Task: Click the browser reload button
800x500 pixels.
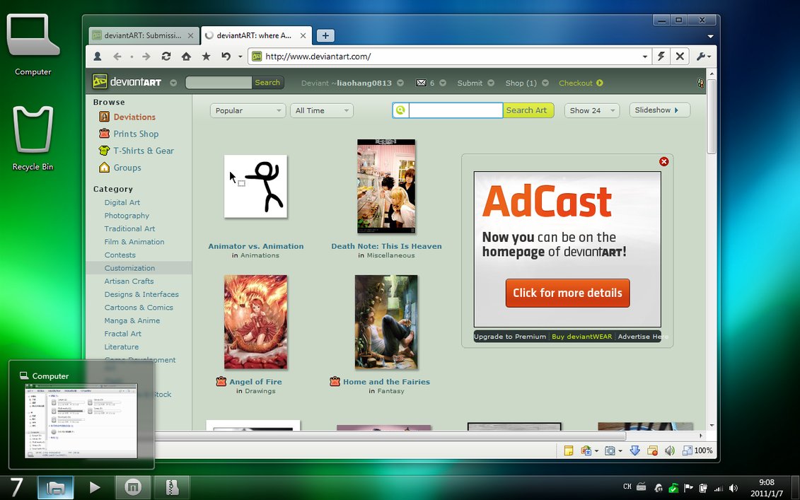Action: pos(166,57)
